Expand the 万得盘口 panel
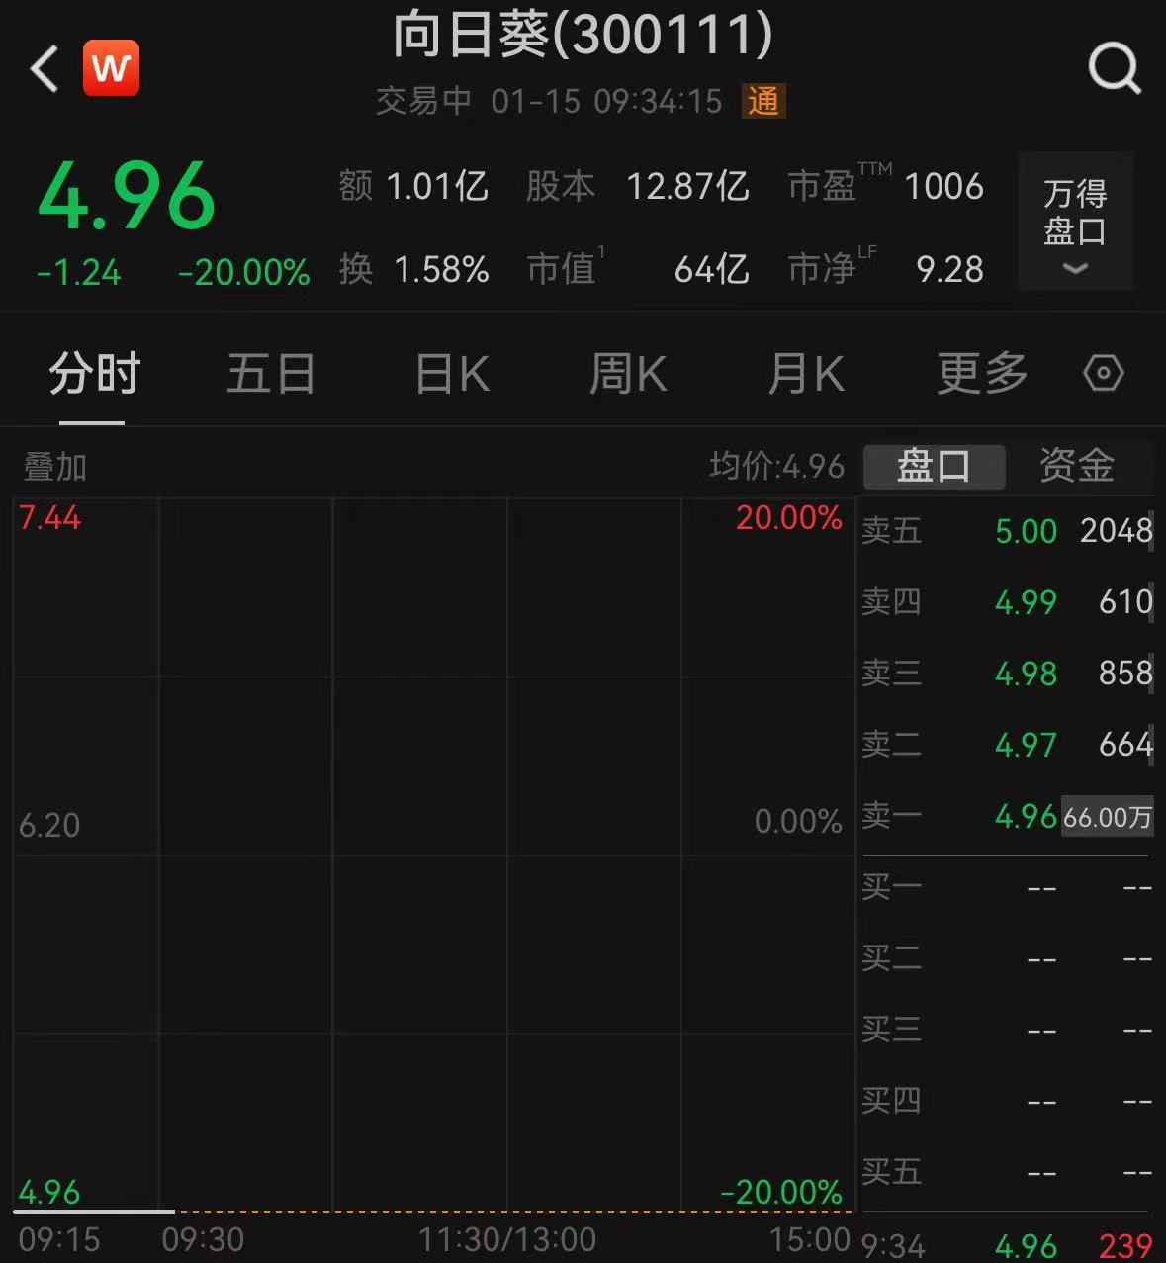Image resolution: width=1166 pixels, height=1263 pixels. coord(1075,222)
